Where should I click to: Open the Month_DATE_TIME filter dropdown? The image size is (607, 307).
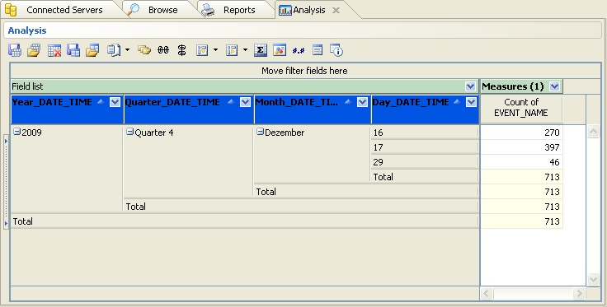pyautogui.click(x=362, y=102)
